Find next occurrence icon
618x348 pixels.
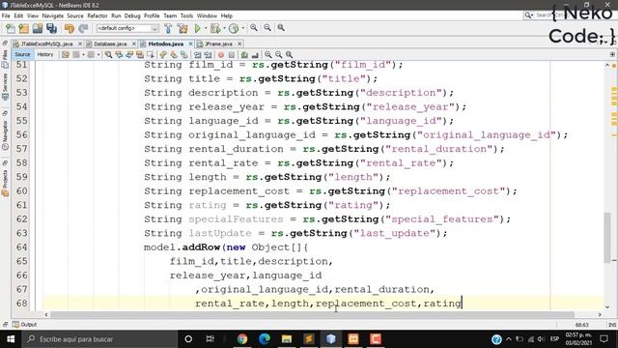click(x=129, y=54)
